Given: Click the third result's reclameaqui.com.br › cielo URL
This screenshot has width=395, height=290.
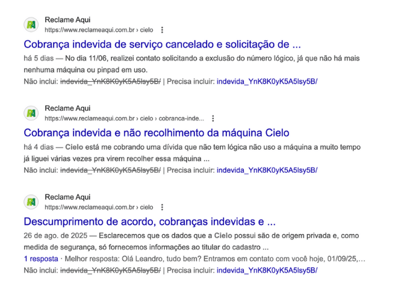Looking at the screenshot, I should point(99,207).
